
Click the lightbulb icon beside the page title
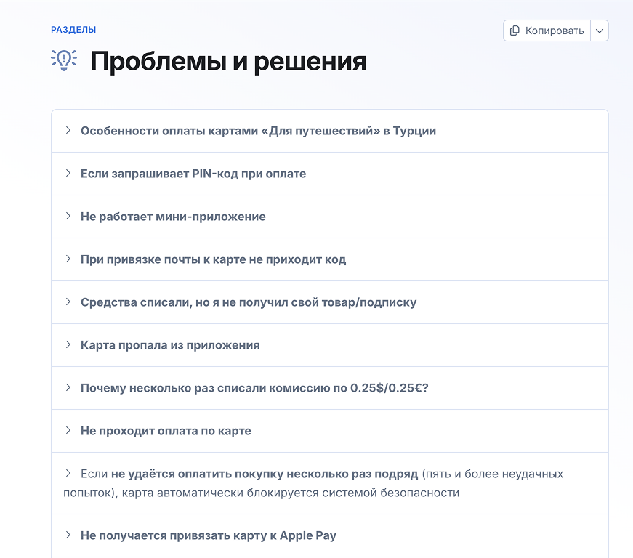(x=64, y=60)
